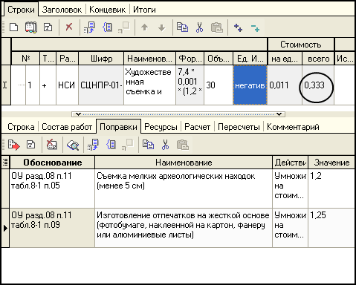Cut rows with the top toolbar scissors
This screenshot has width=356, height=285.
(x=199, y=27)
